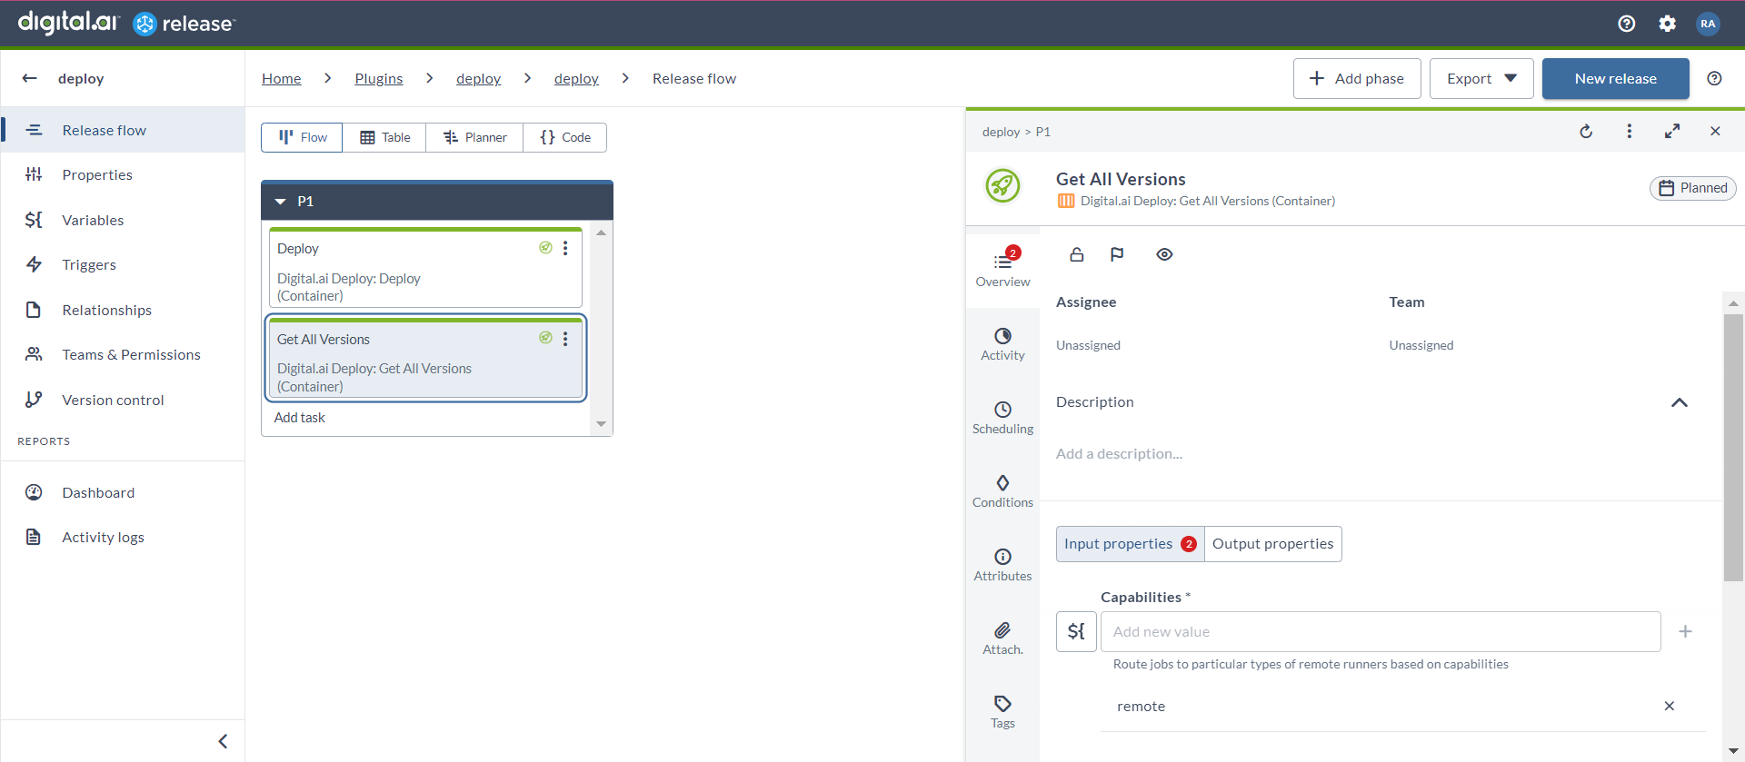Go back using arrow beside deploy

click(x=29, y=78)
